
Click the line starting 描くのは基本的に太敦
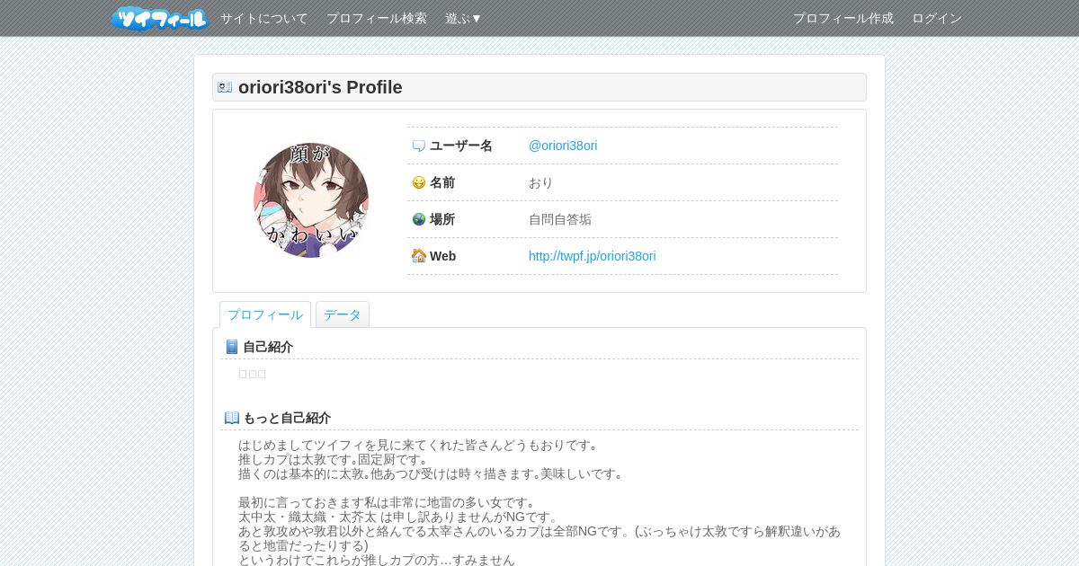432,473
